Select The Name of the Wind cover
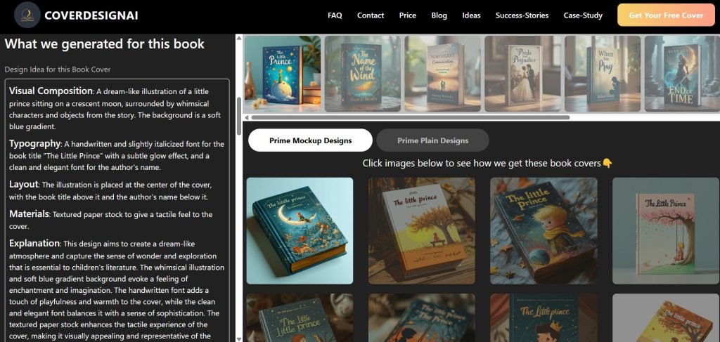Viewport: 720px width, 342px height. 362,73
